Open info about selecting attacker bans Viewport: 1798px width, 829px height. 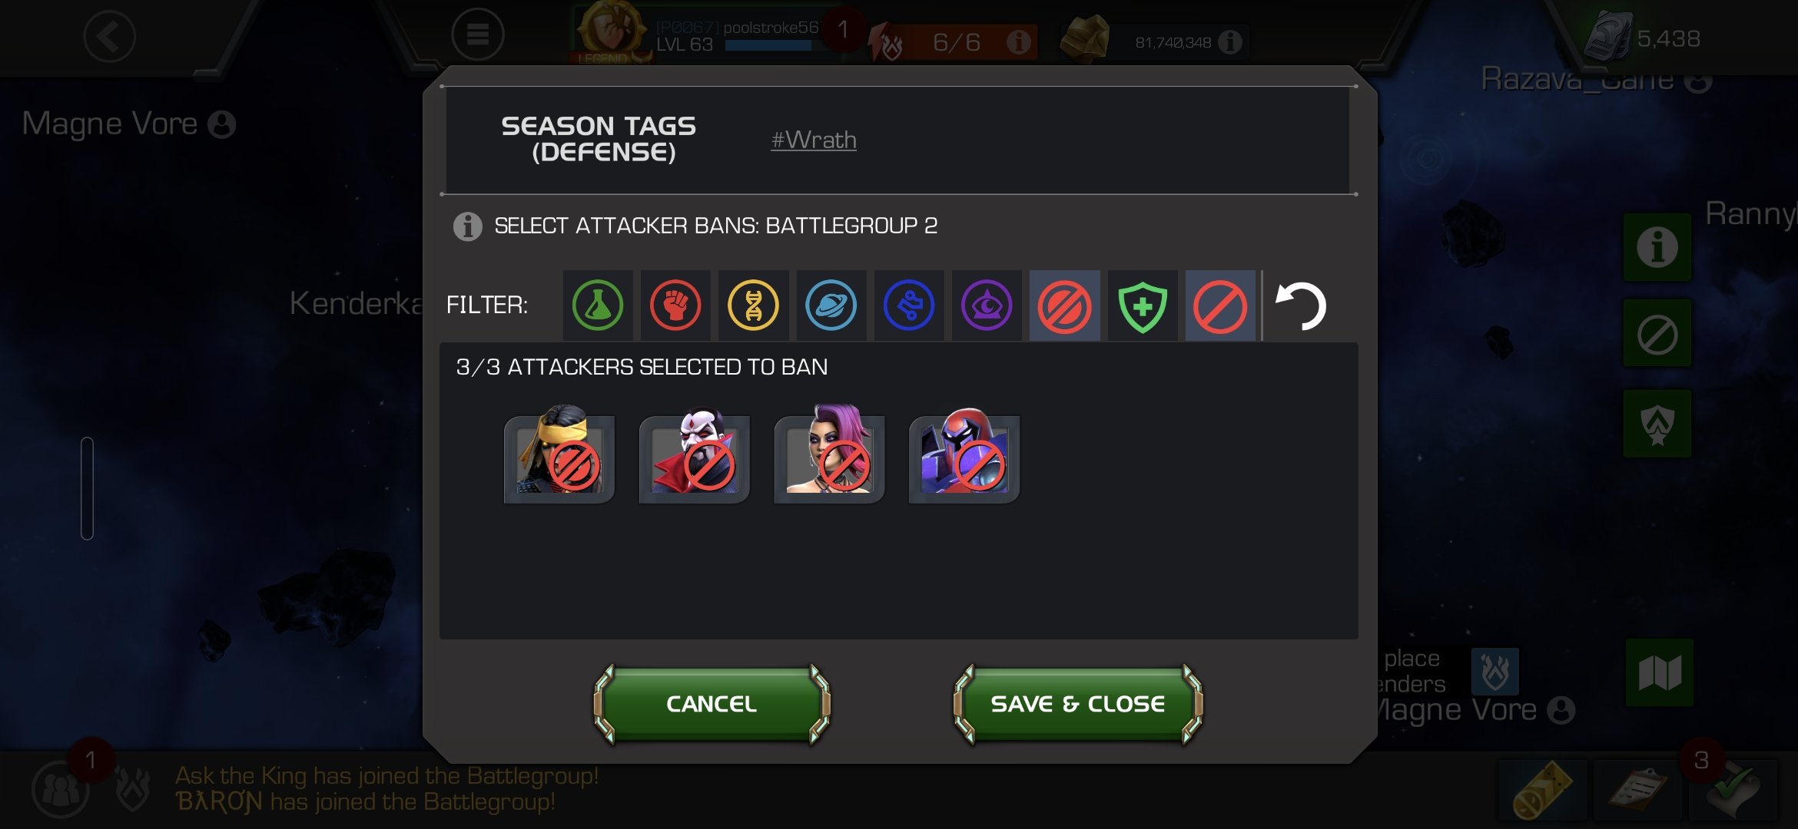pos(467,226)
